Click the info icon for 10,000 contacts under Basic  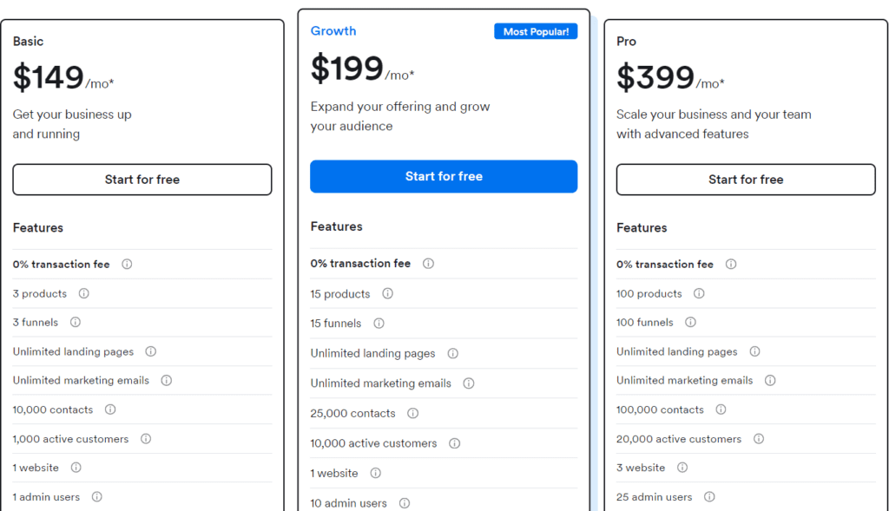click(x=110, y=409)
